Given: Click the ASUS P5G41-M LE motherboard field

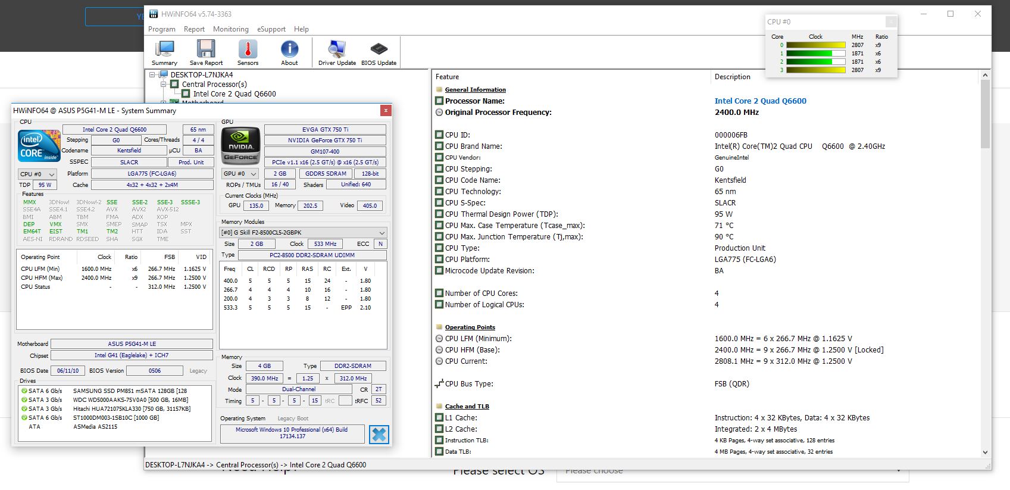Looking at the screenshot, I should click(x=132, y=344).
